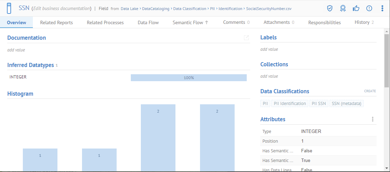Open the Related Reports tab
The image size is (390, 172).
click(x=56, y=22)
